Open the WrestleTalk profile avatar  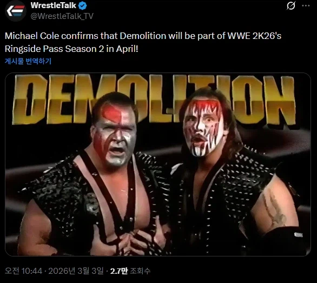point(15,11)
